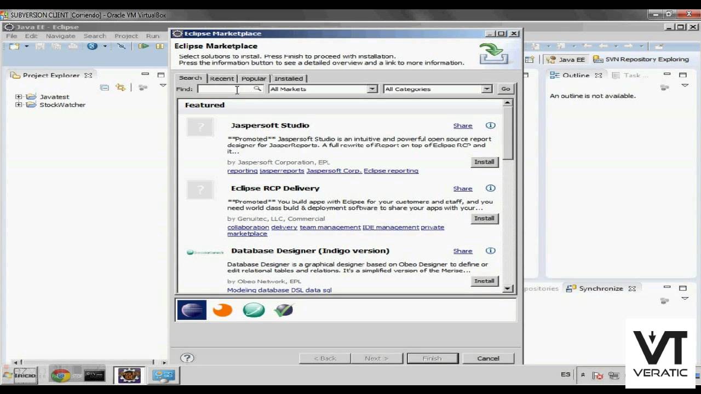Viewport: 701px width, 394px height.
Task: Select the Eclipse marketplace catalog icon
Action: (192, 310)
